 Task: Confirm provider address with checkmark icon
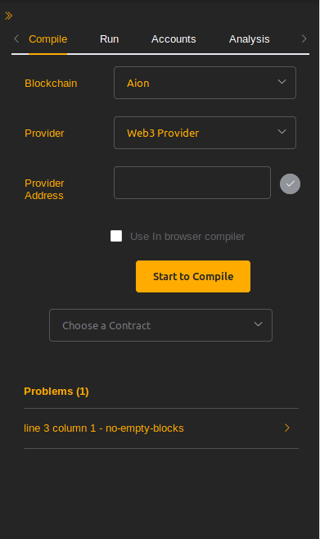click(291, 184)
